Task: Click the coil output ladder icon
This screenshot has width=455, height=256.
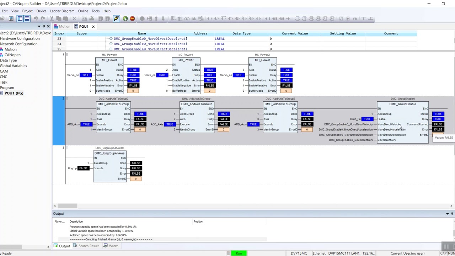Action: (268, 18)
